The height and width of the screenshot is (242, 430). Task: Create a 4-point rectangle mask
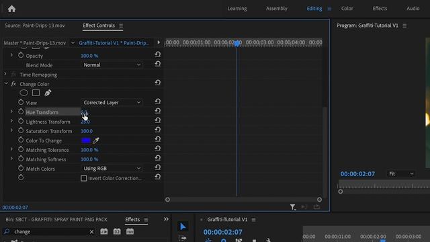[36, 93]
